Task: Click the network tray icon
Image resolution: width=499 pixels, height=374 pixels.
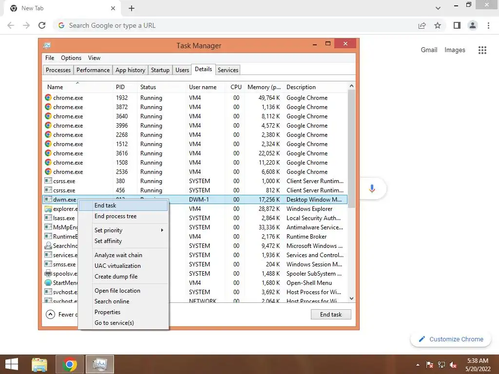Action: (x=441, y=365)
